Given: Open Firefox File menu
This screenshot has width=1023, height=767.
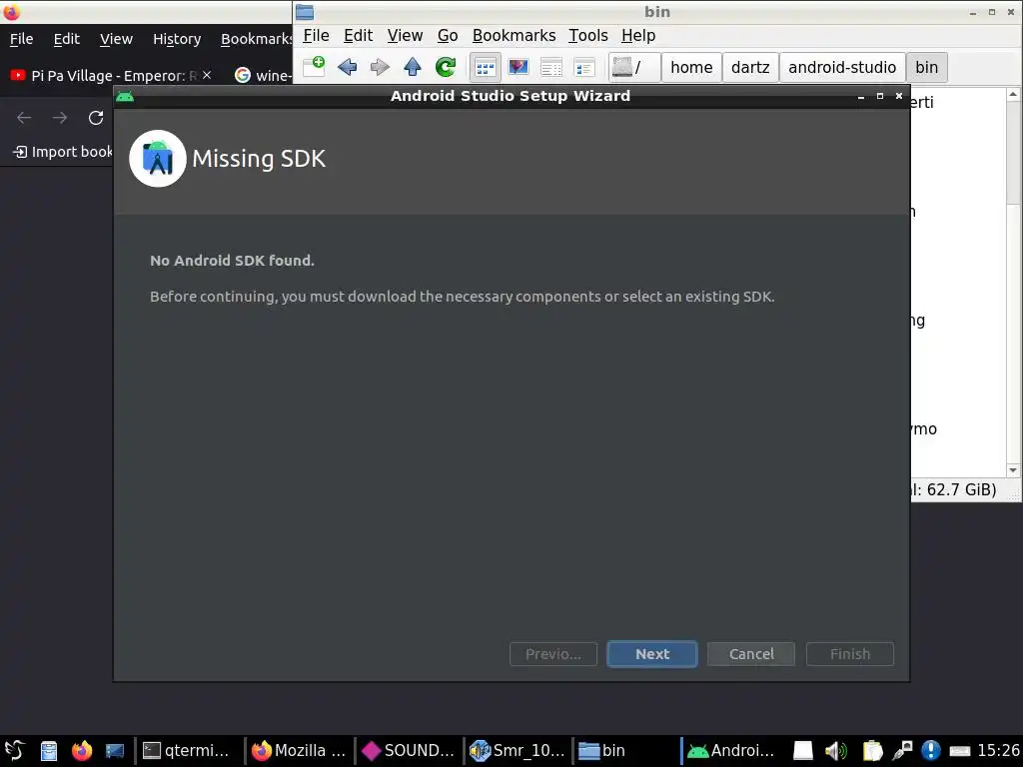Looking at the screenshot, I should [x=22, y=39].
